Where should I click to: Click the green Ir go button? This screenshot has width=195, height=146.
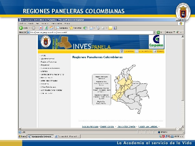coord(158,32)
